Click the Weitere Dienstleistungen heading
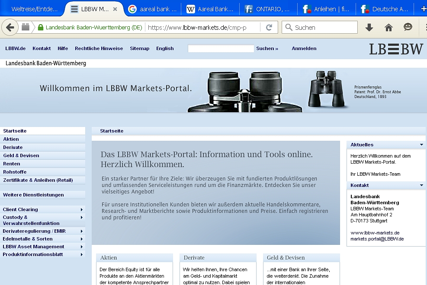Screen dimensions: 427x285 coord(33,195)
